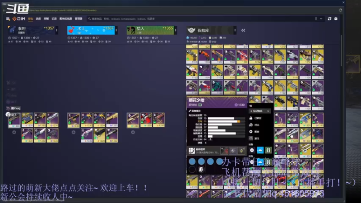Select Titan equipped weapon labeled 呆了
This screenshot has height=203, width=361.
point(14,120)
